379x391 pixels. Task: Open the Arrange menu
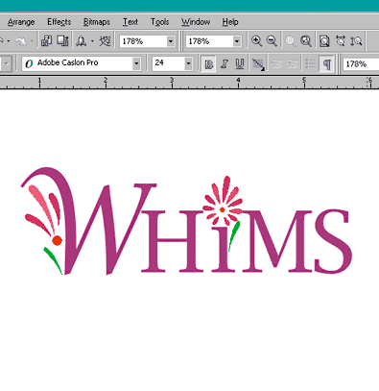tap(21, 22)
